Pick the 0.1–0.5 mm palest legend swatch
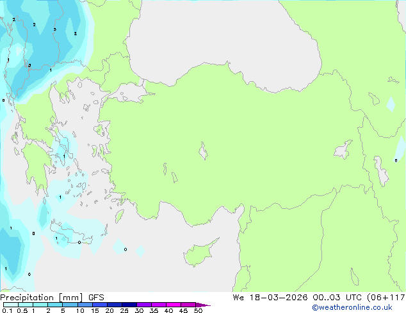Image resolution: width=406 pixels, height=313 pixels. tap(11, 305)
